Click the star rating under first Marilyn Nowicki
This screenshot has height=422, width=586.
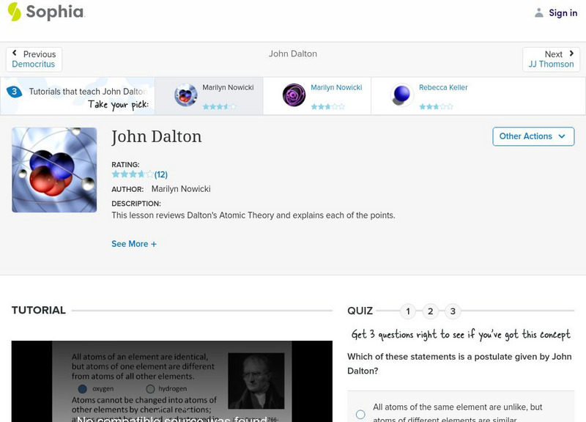219,106
